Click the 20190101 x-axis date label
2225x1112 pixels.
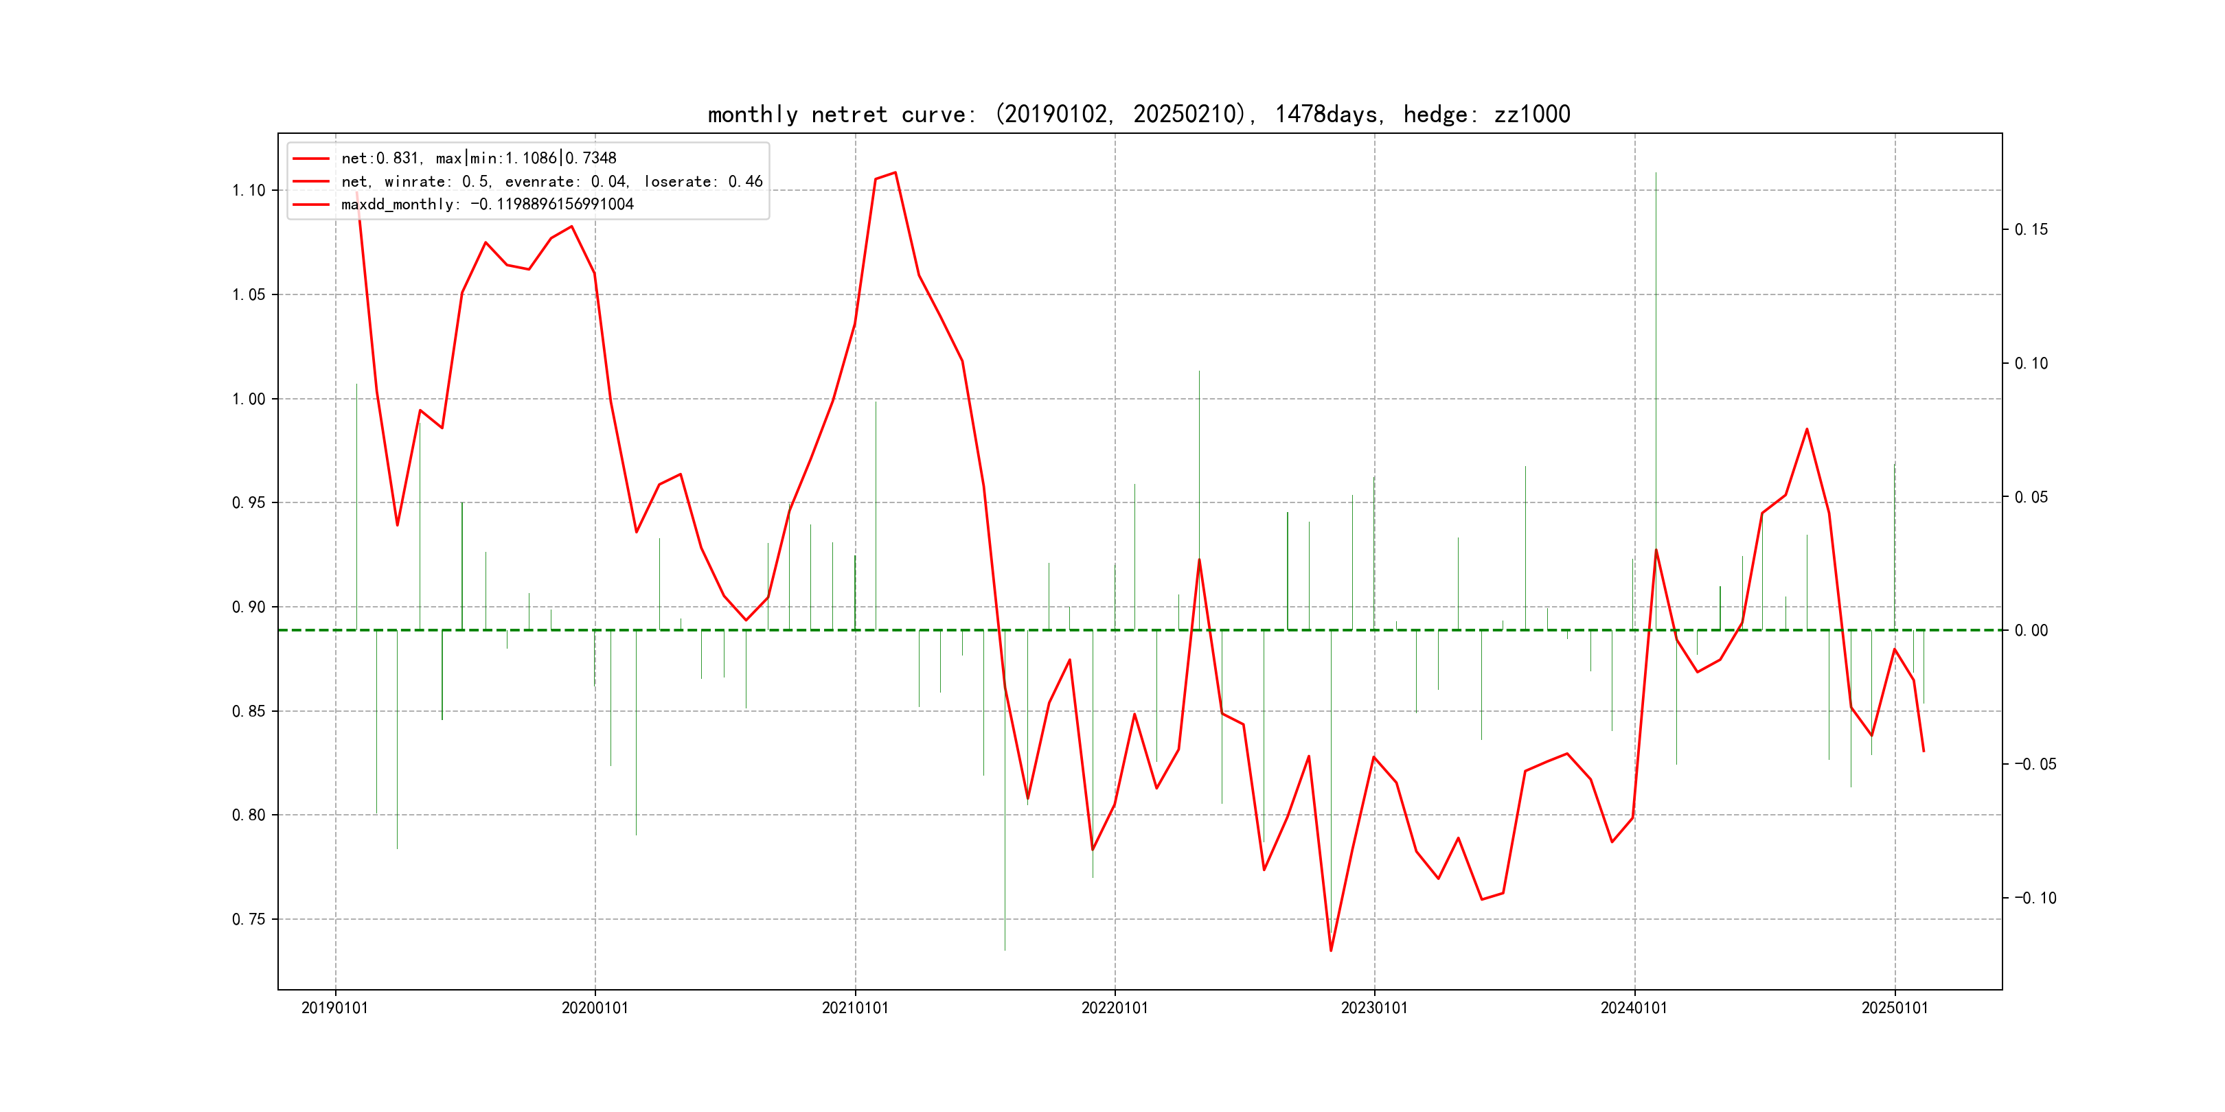click(335, 1008)
